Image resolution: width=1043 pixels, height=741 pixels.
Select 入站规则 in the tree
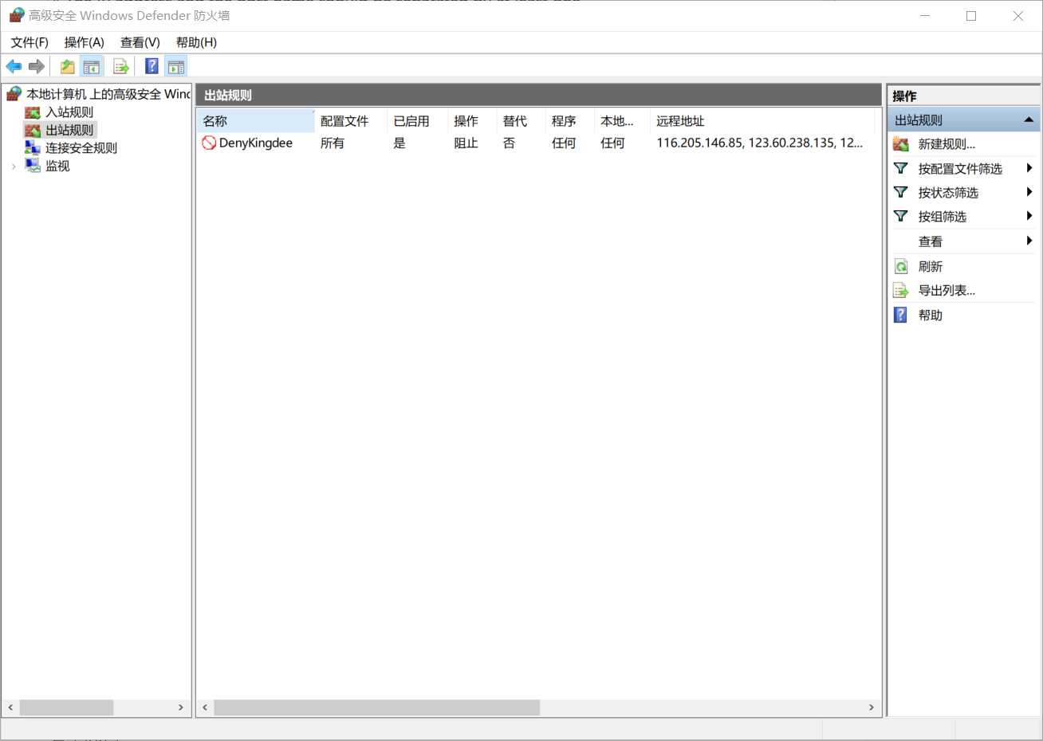[69, 112]
